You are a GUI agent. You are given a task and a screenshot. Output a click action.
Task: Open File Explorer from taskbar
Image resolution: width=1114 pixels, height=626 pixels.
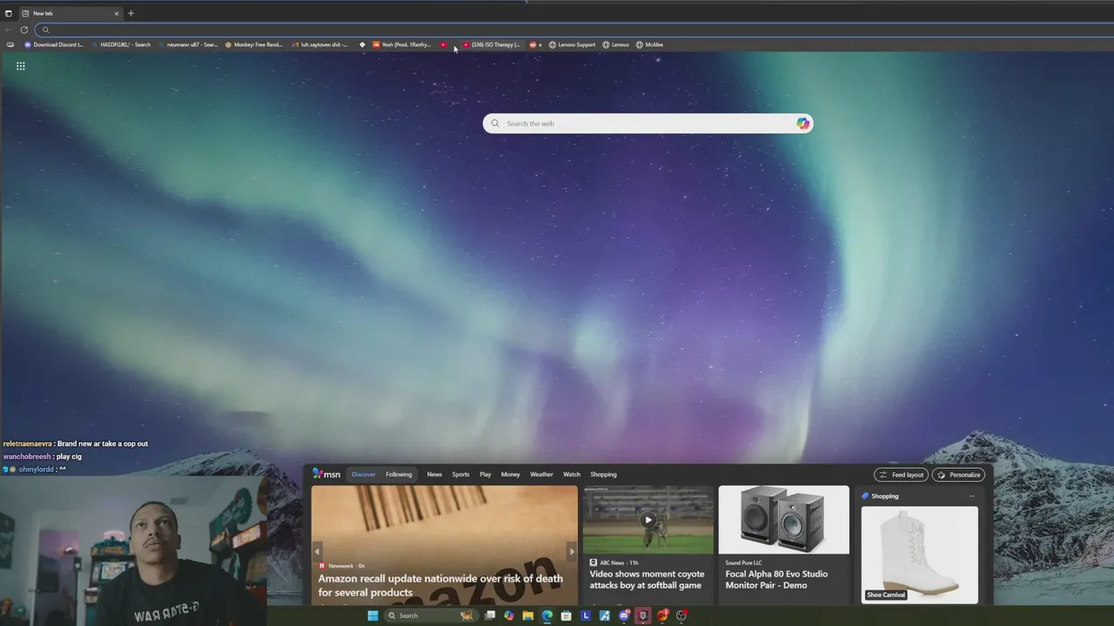528,616
